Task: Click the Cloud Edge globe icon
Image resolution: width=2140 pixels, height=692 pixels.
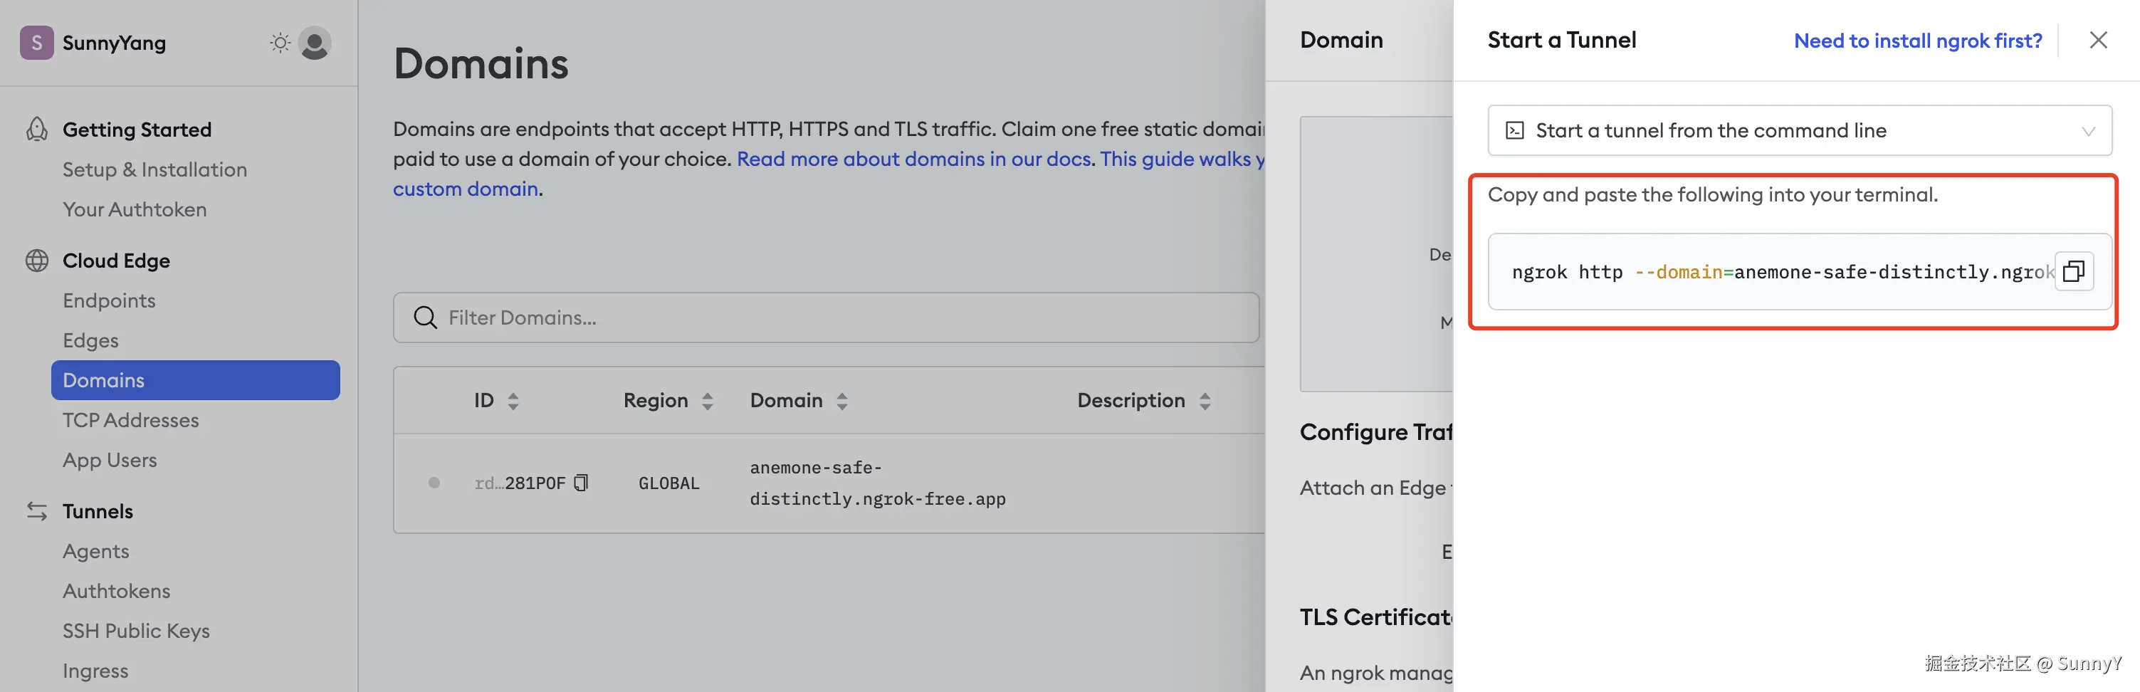Action: pos(36,261)
